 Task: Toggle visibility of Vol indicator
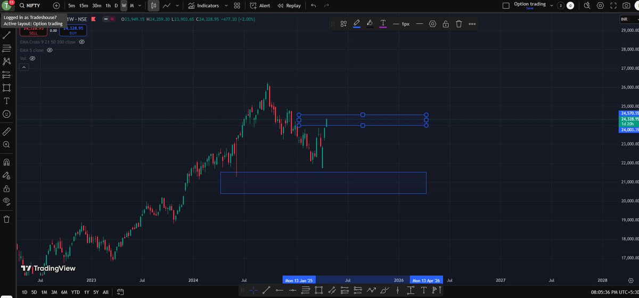coord(32,58)
